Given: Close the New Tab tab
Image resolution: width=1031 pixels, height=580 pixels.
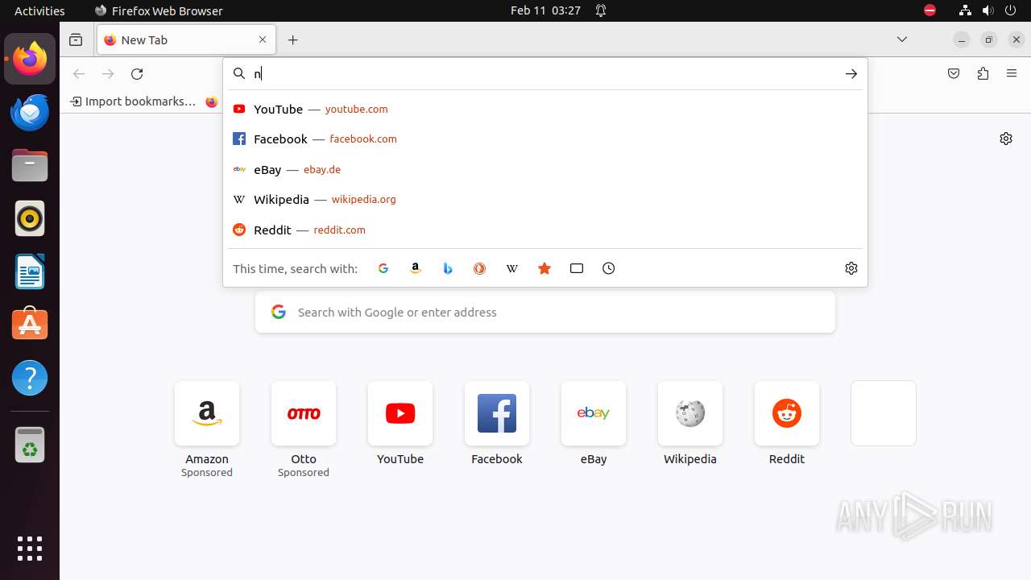Looking at the screenshot, I should tap(263, 39).
